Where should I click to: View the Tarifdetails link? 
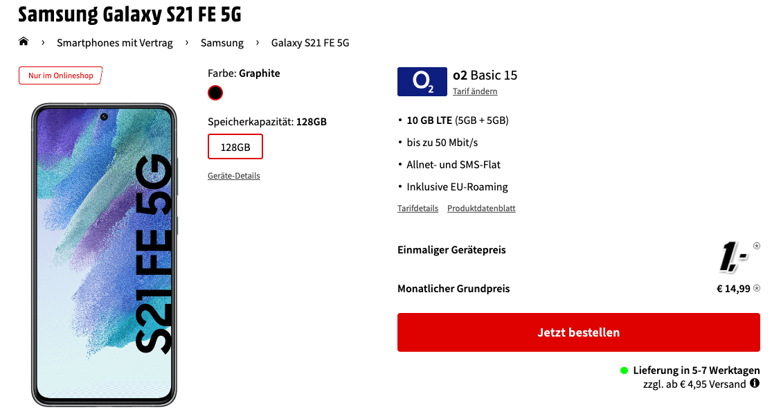click(x=418, y=208)
